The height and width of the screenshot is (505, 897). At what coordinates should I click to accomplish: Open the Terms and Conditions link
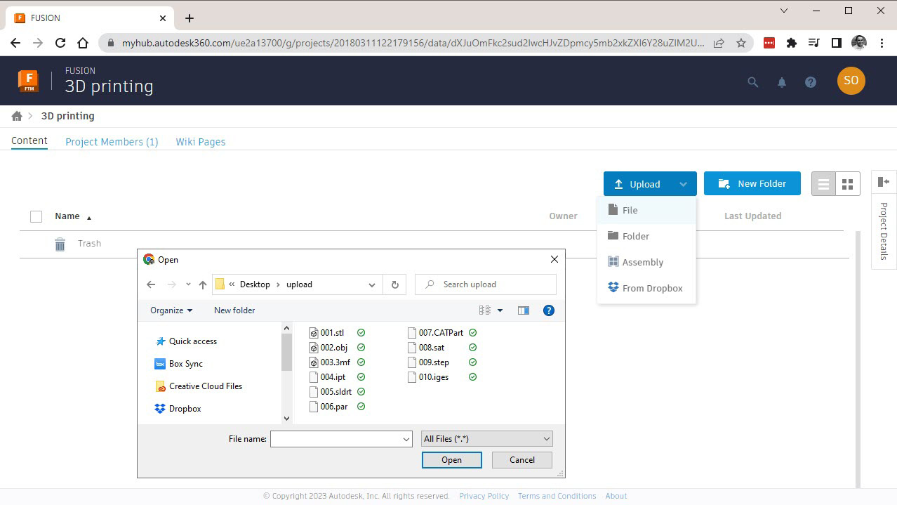click(x=557, y=496)
